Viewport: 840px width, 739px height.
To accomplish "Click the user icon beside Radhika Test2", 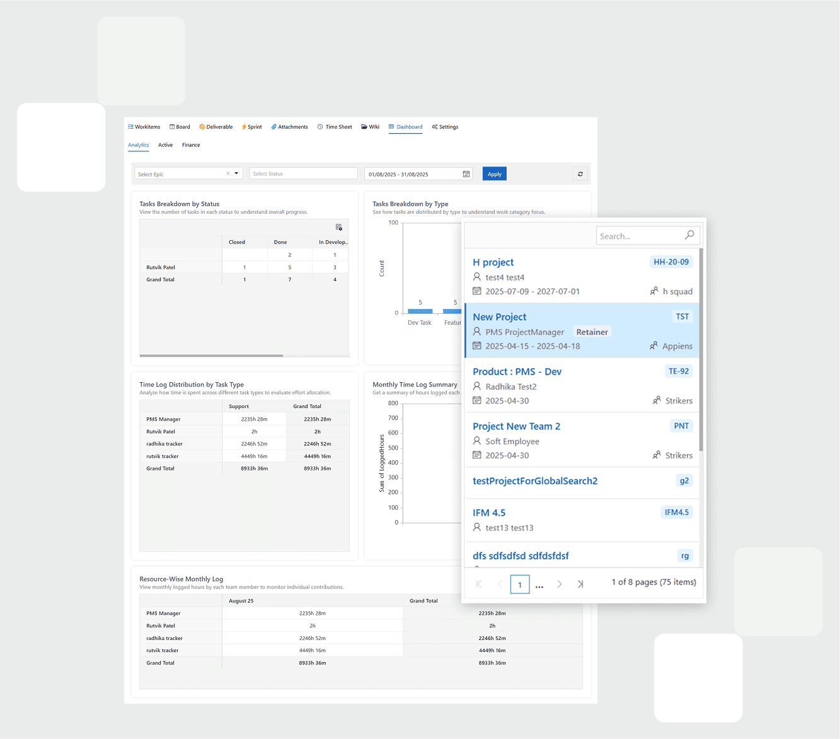I will point(477,386).
